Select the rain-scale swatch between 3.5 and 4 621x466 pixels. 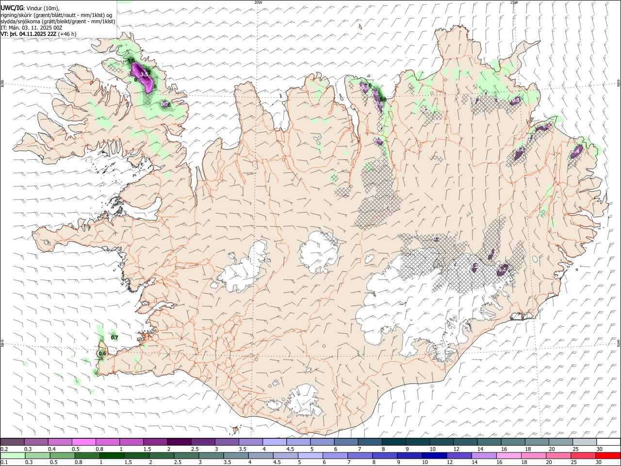tap(235, 455)
